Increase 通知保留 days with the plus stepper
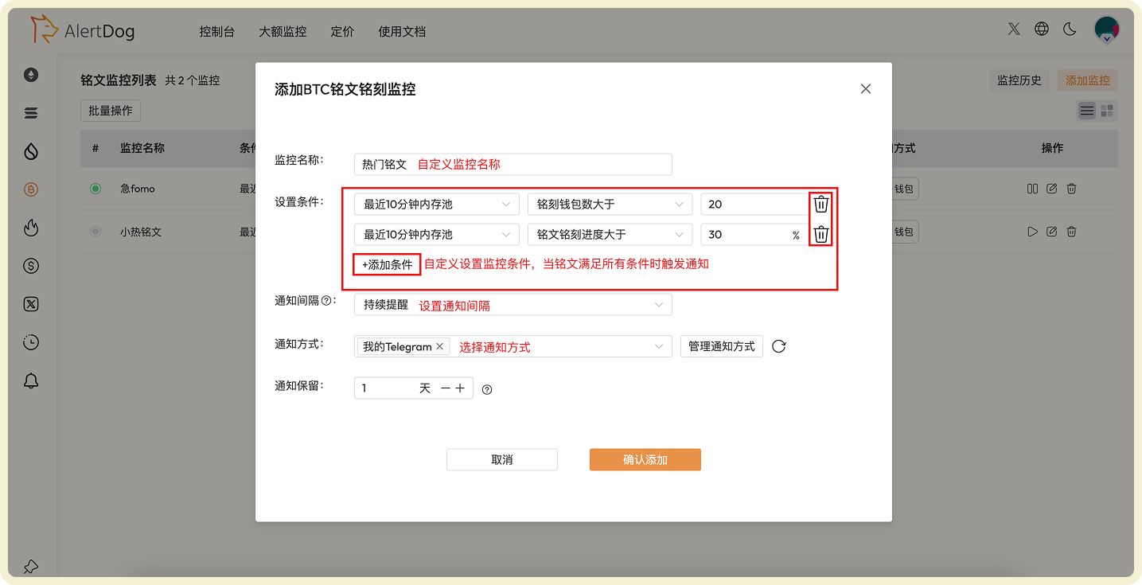 click(458, 388)
